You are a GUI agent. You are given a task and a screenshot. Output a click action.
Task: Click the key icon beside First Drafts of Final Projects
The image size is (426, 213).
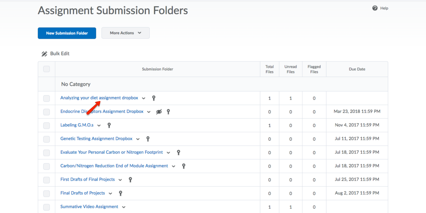[130, 180]
